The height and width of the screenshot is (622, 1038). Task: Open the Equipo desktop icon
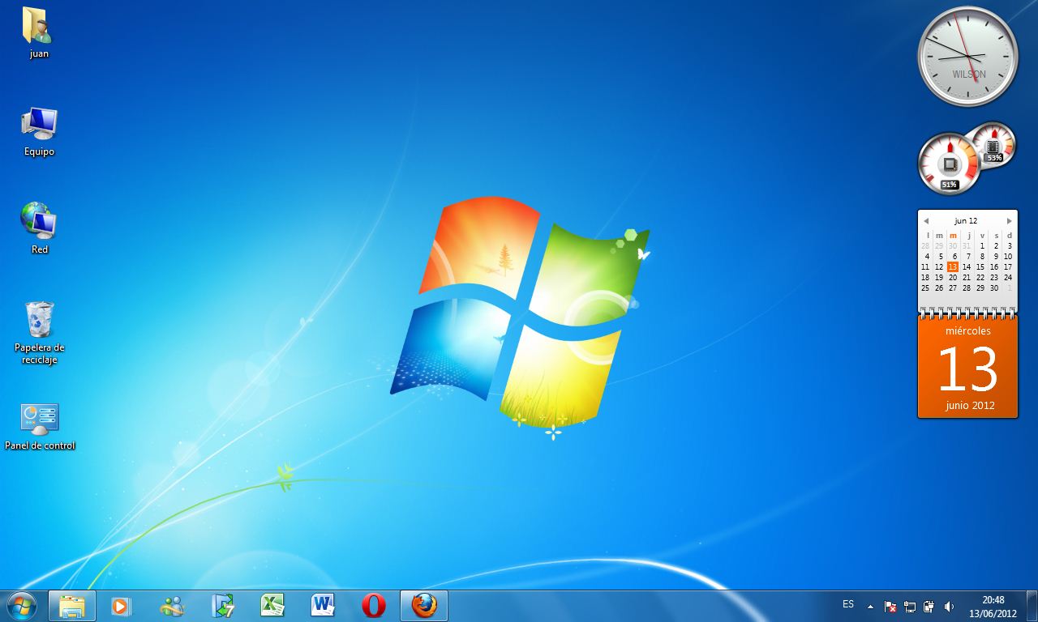point(37,126)
